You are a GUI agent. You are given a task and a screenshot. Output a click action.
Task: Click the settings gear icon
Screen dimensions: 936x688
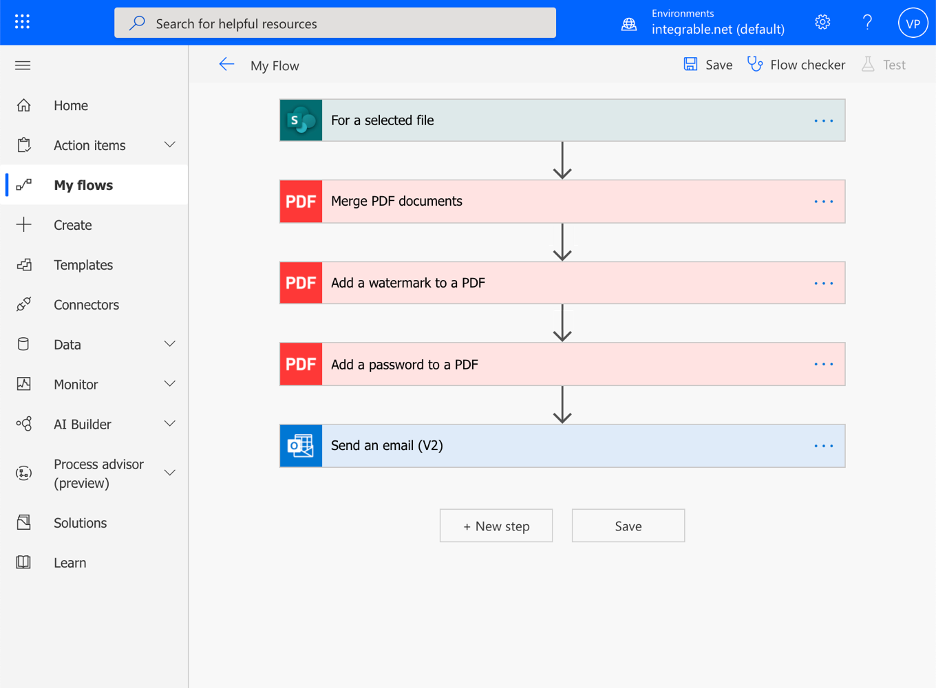coord(822,22)
